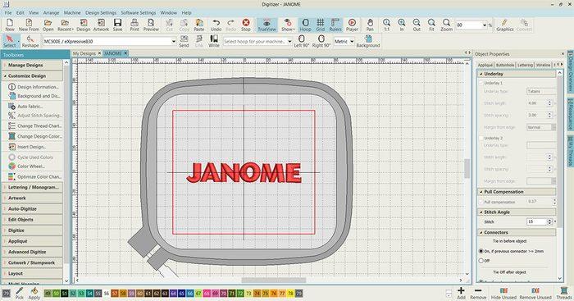Open the Machine menu
574x301 pixels.
72,12
